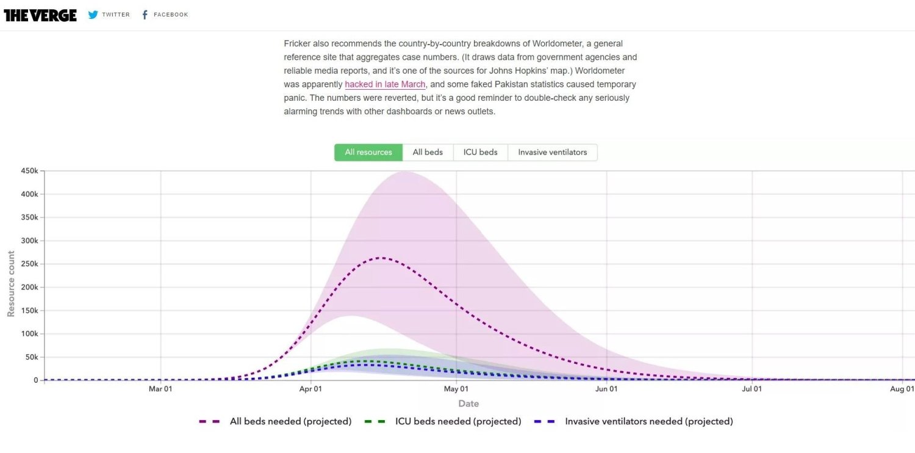Click the Apr 01 date axis label
The height and width of the screenshot is (453, 915).
pos(311,389)
